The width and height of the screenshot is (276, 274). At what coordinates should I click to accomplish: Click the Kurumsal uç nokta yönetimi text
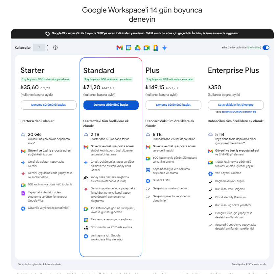pyautogui.click(x=233, y=205)
